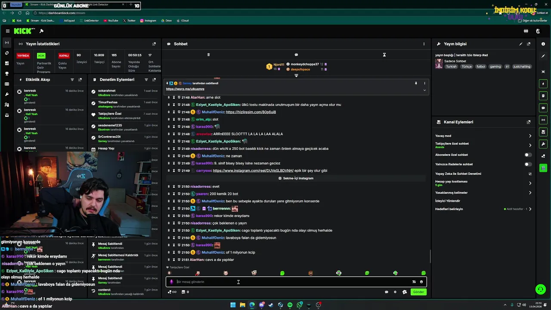The height and width of the screenshot is (310, 551).
Task: Open the community users sidebar icon
Action: coord(6,105)
